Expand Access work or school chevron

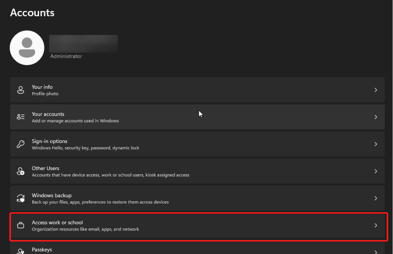376,225
